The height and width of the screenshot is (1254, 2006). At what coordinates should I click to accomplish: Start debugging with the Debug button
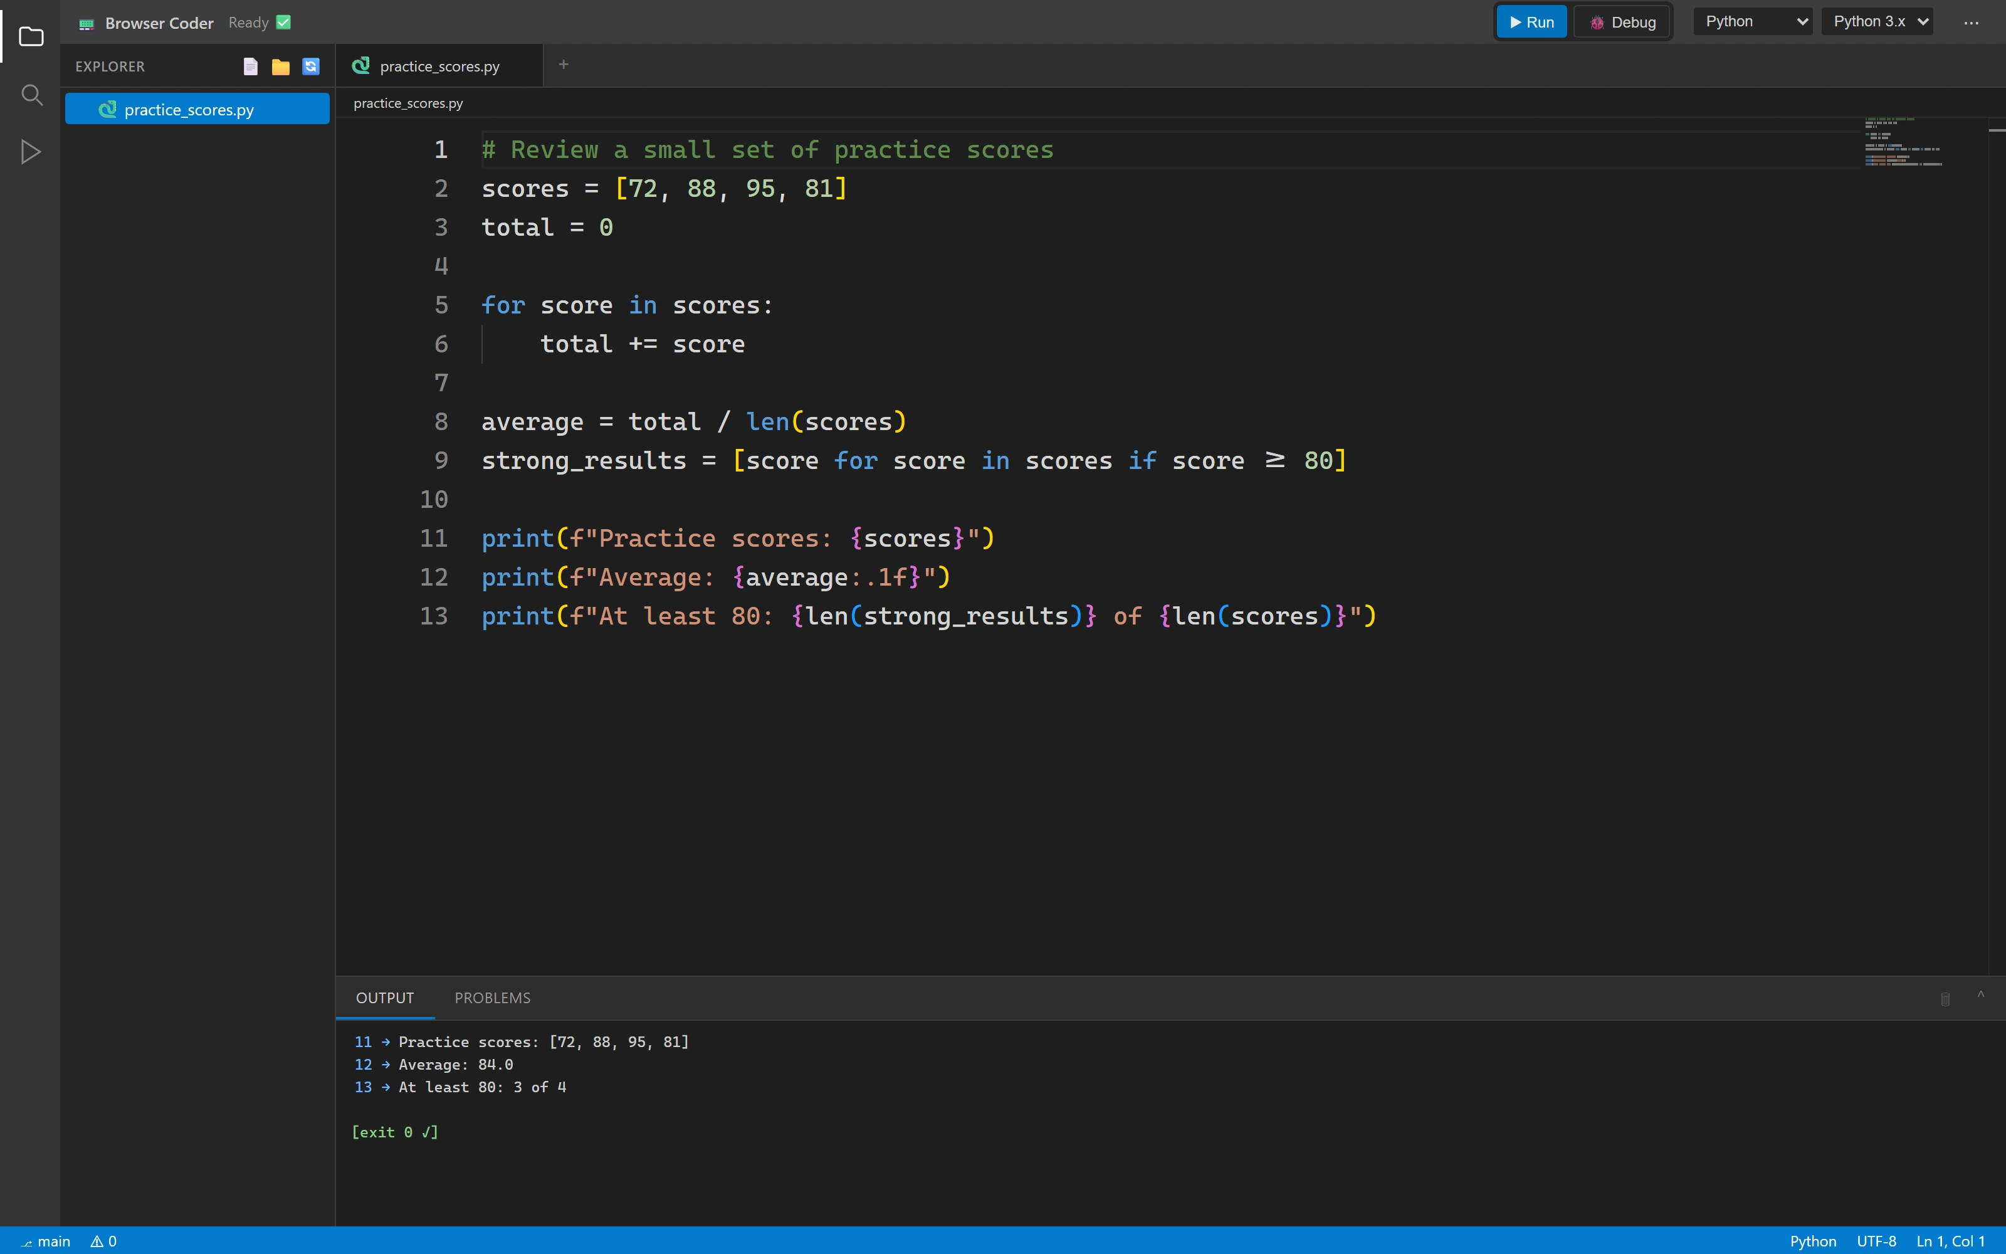click(1622, 23)
